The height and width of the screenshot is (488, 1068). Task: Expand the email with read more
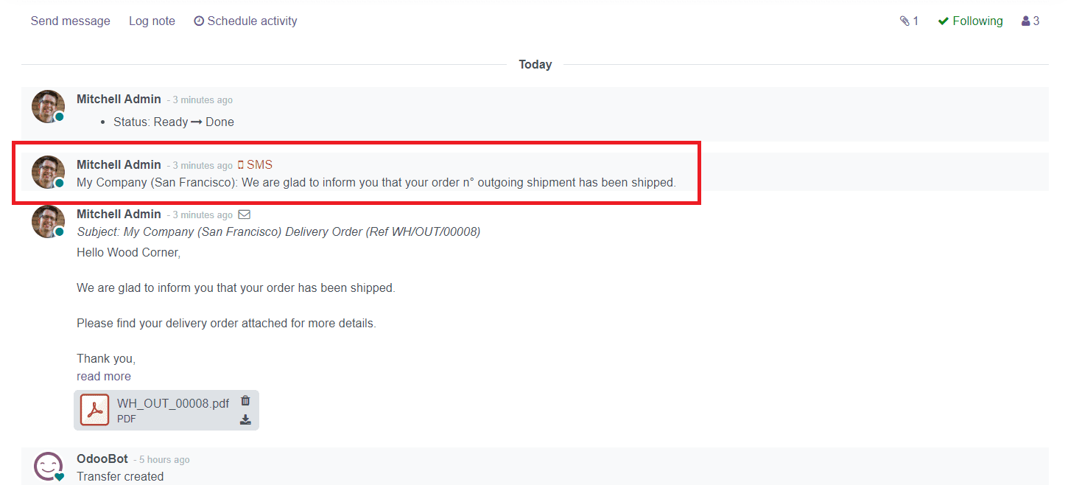(103, 376)
